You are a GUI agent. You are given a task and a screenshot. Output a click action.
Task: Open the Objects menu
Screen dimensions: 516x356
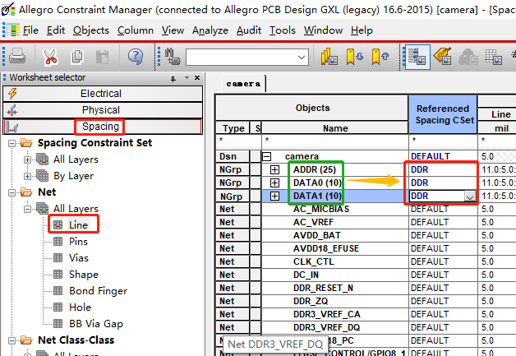91,30
